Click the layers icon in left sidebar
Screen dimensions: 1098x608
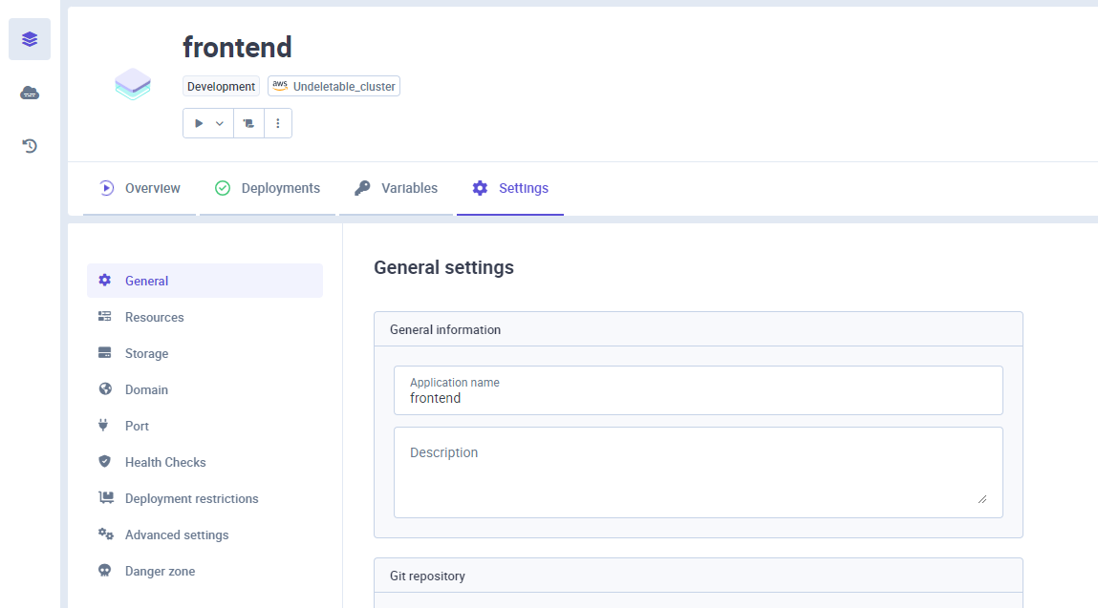pyautogui.click(x=30, y=39)
